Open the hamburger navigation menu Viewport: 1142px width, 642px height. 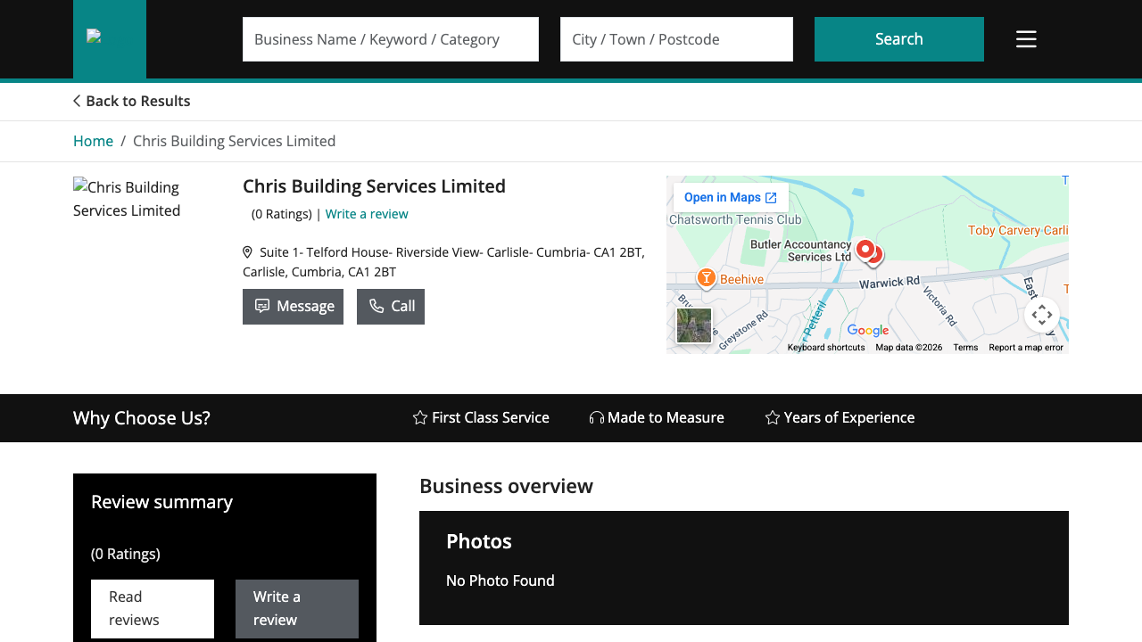(1025, 38)
